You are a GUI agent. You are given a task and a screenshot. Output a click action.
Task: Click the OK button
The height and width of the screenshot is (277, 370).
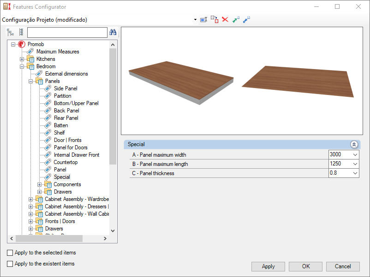[305, 266]
